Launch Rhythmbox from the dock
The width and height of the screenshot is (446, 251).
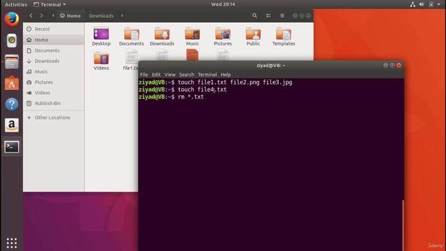pos(12,40)
